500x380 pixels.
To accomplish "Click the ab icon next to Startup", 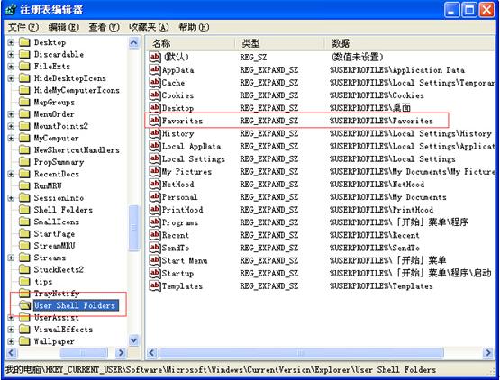I will 155,273.
